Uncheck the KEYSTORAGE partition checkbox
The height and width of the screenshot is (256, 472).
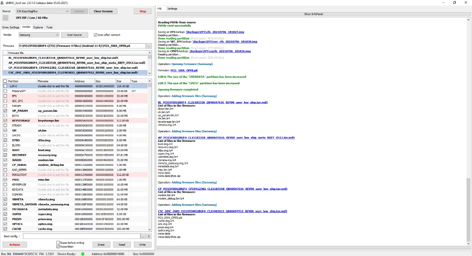pyautogui.click(x=5, y=120)
